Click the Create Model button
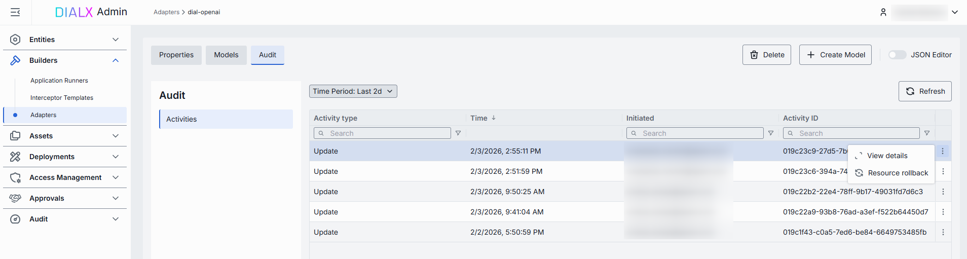 point(835,55)
